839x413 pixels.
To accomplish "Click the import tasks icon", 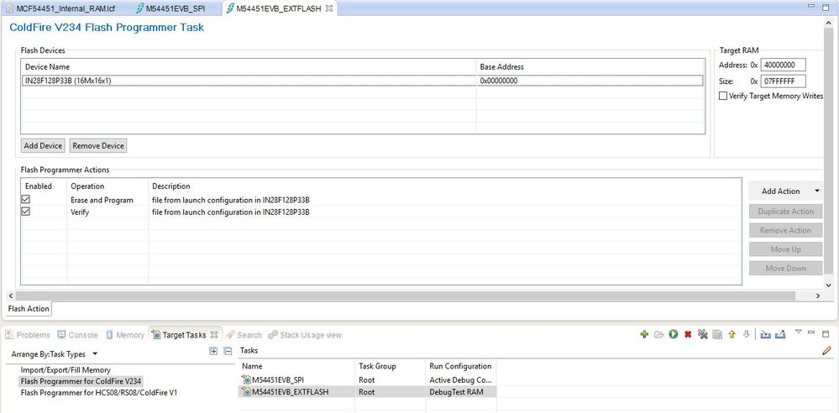I will 766,334.
